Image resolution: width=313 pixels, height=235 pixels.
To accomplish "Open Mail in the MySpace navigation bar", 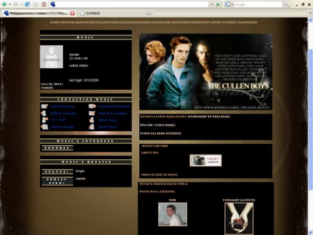I will [x=116, y=22].
